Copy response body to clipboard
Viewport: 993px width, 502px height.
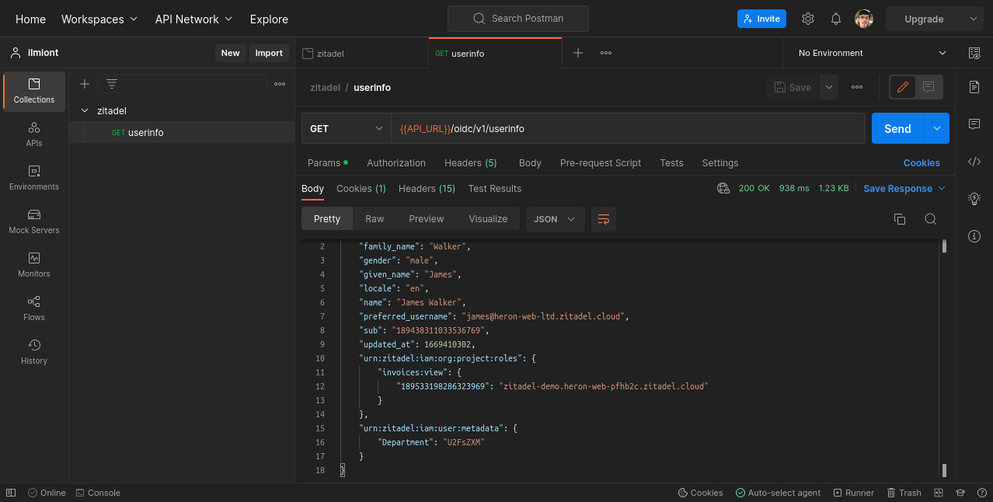[900, 219]
